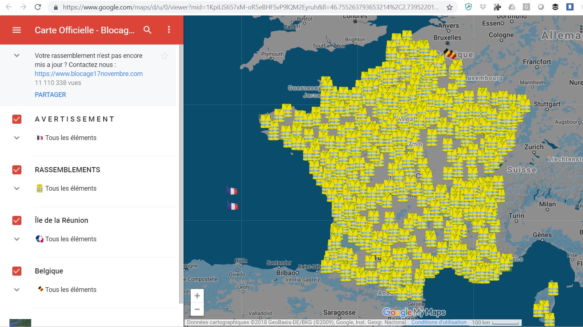The height and width of the screenshot is (327, 583).
Task: Collapse the map description chevron
Action: (x=17, y=55)
